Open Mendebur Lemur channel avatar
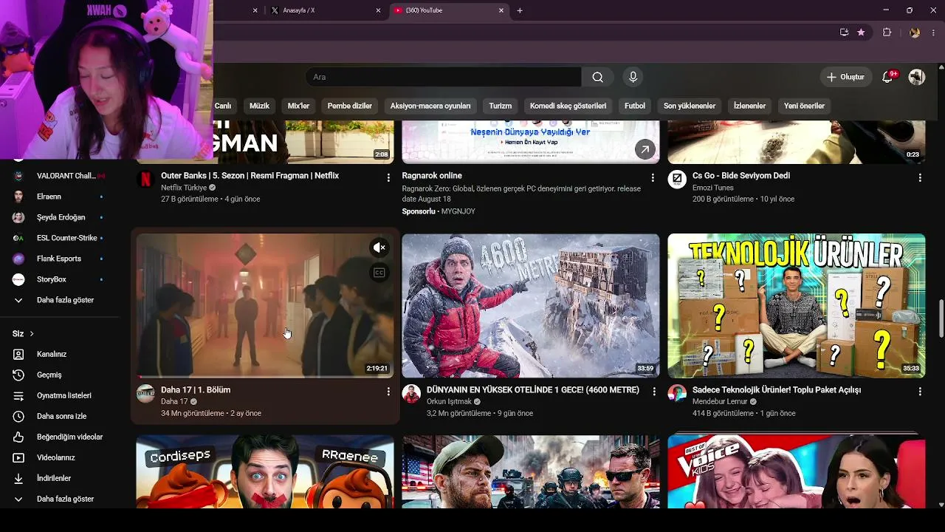945x532 pixels. [x=677, y=393]
